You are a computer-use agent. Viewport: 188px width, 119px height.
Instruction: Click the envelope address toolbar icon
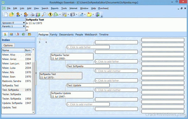81,15
